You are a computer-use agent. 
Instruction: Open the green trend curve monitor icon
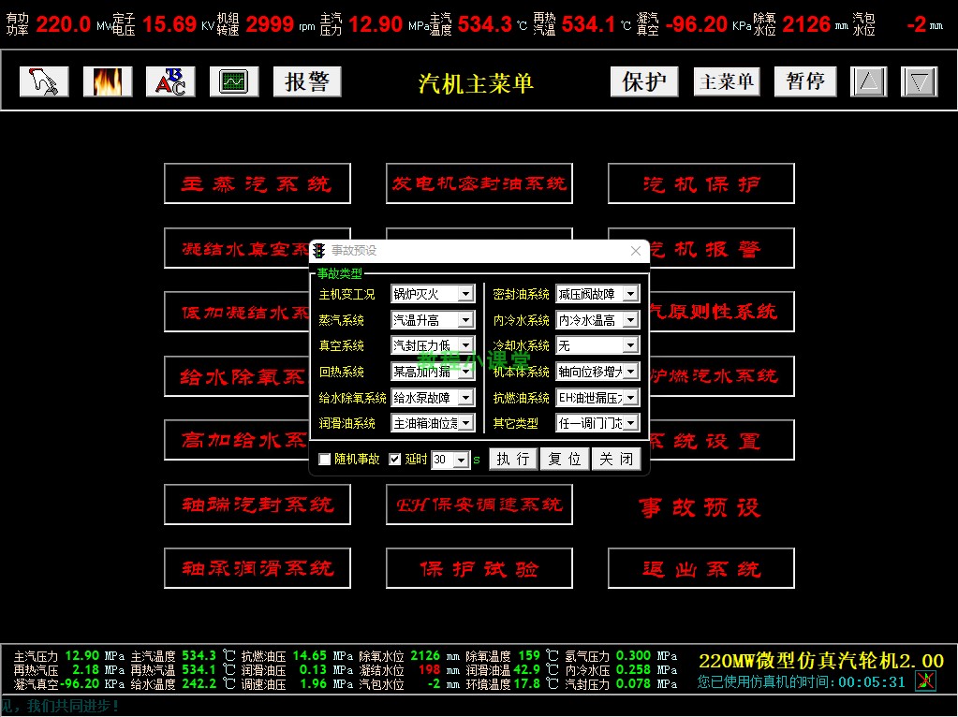[233, 82]
